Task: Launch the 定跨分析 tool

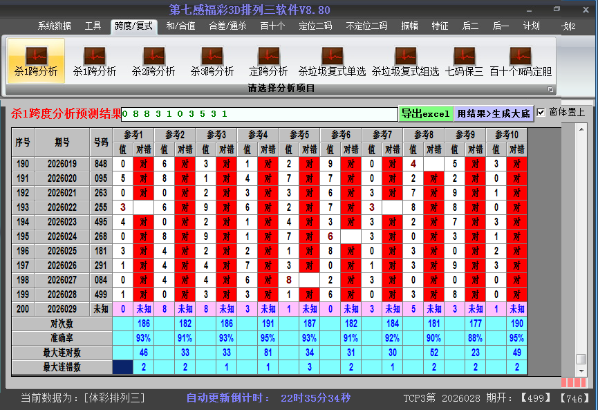Action: pos(268,61)
